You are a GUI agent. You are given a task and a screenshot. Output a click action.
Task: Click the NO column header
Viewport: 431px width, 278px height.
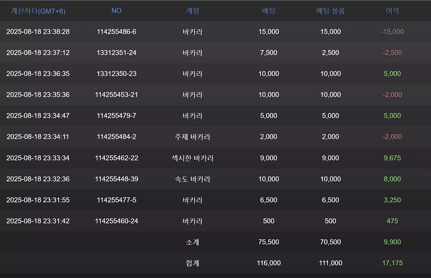tap(116, 11)
